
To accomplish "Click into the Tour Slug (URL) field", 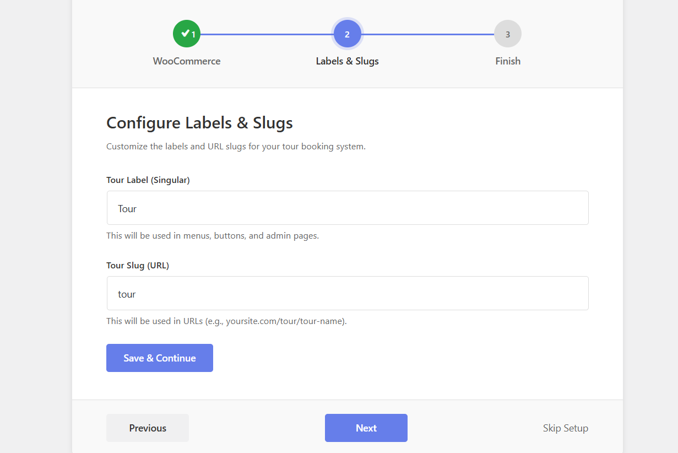I will click(x=347, y=293).
